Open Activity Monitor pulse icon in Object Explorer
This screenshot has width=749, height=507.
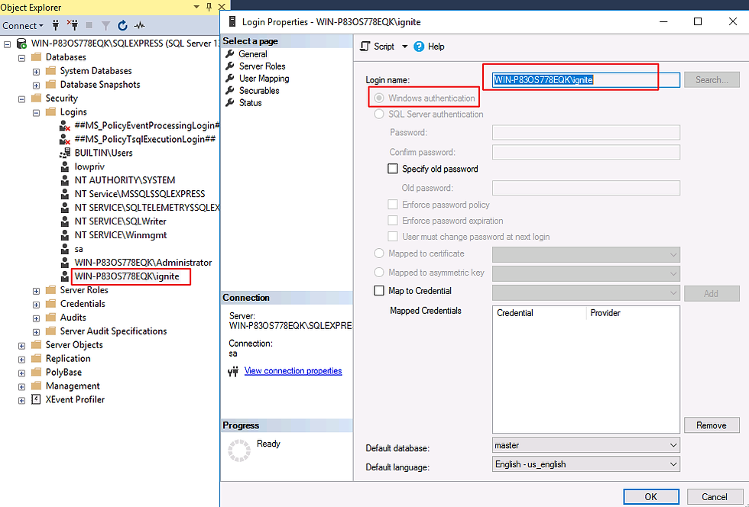[x=139, y=25]
